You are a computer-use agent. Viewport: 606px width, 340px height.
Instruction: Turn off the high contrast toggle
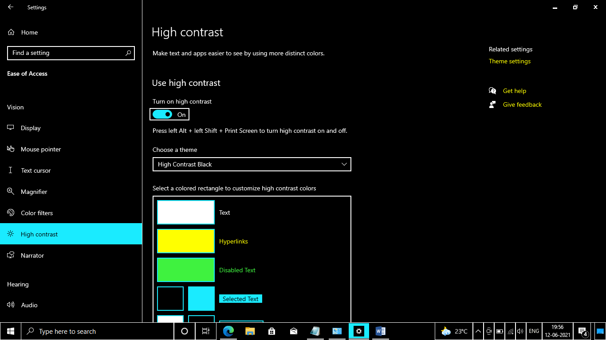(x=162, y=115)
